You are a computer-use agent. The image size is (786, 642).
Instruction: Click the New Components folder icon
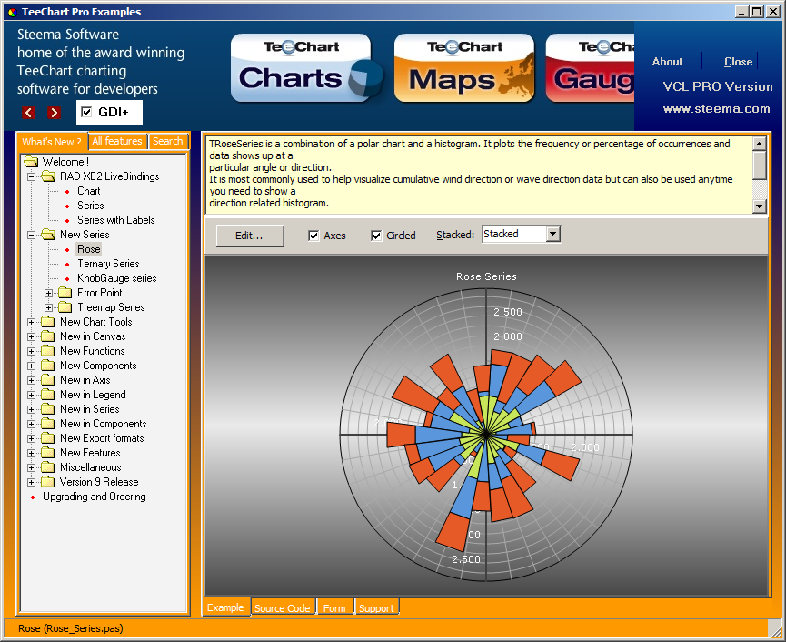pos(48,366)
